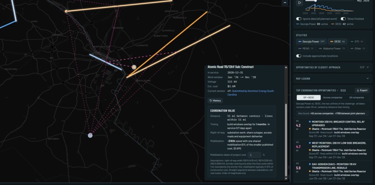Toggle the DESC utility chip
This screenshot has width=375, height=185.
pyautogui.click(x=337, y=41)
